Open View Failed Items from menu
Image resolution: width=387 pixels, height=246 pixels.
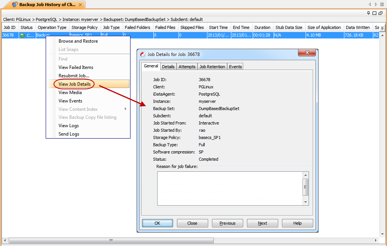(x=76, y=67)
